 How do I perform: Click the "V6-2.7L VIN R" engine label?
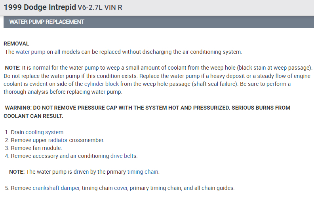pos(99,8)
